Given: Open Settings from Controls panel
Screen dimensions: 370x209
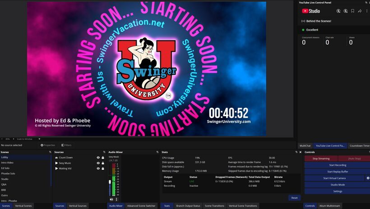Looking at the screenshot, I should 338,191.
